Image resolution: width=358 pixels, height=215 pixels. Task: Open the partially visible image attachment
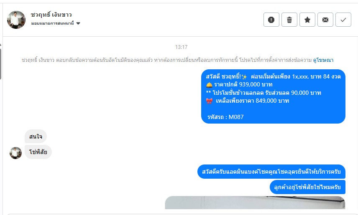(255, 202)
